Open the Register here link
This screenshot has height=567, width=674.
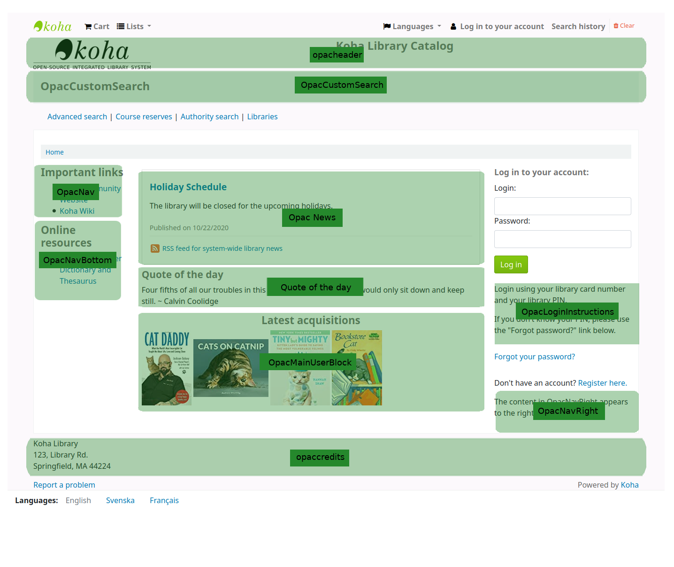click(x=602, y=383)
